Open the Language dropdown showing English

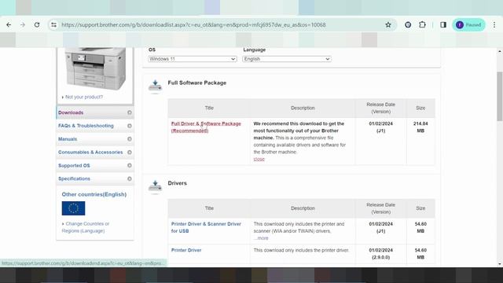click(287, 59)
